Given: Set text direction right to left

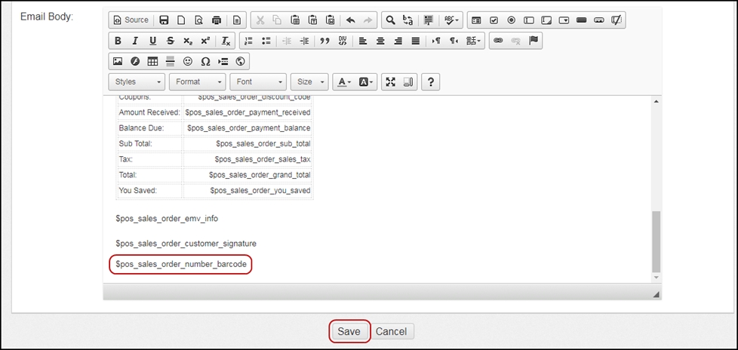Looking at the screenshot, I should coord(454,41).
